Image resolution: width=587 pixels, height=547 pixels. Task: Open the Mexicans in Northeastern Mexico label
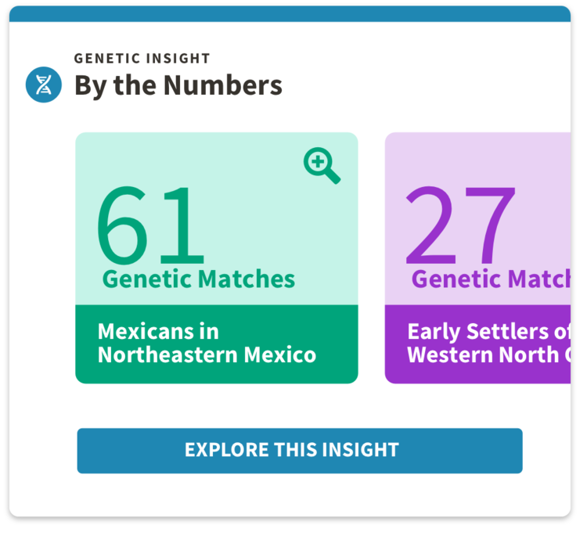tap(207, 343)
